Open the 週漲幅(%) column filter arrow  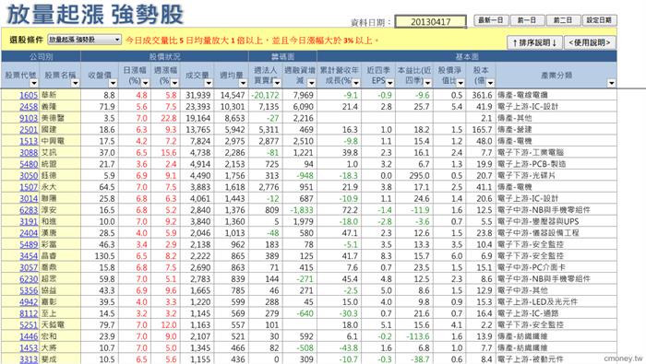coord(175,83)
